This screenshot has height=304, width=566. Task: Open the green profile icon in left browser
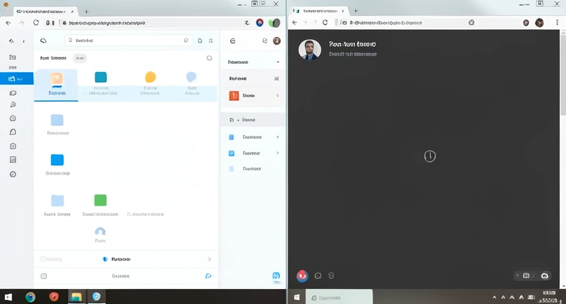pos(274,23)
